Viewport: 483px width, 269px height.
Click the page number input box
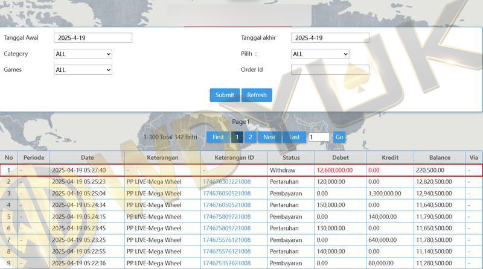coord(319,137)
